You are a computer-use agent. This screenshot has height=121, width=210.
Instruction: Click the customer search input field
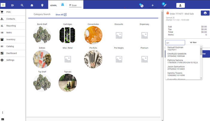pyautogui.click(x=175, y=43)
